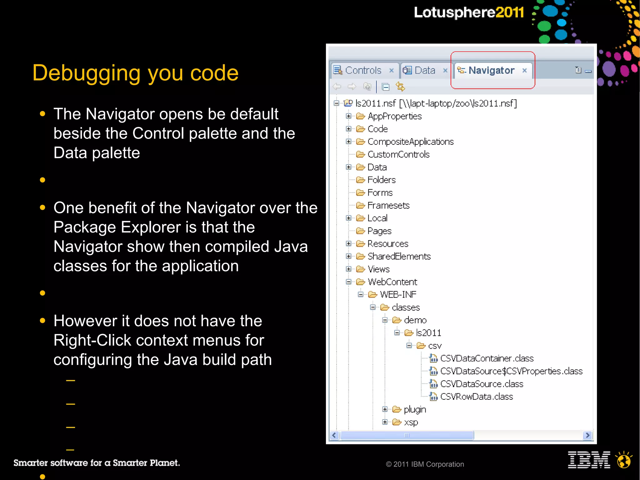Expand the Views folder
Viewport: 640px width, 480px height.
pyautogui.click(x=348, y=269)
